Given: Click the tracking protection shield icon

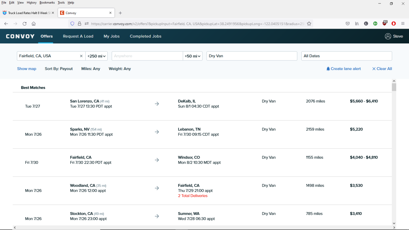Looking at the screenshot, I should click(x=72, y=24).
